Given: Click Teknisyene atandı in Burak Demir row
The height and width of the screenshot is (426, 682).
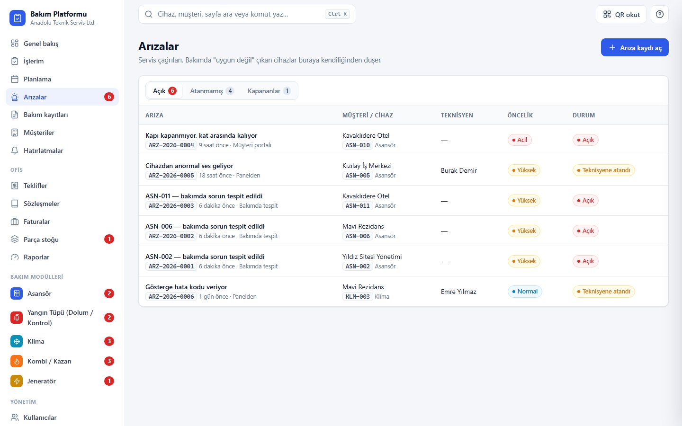Looking at the screenshot, I should tap(603, 170).
